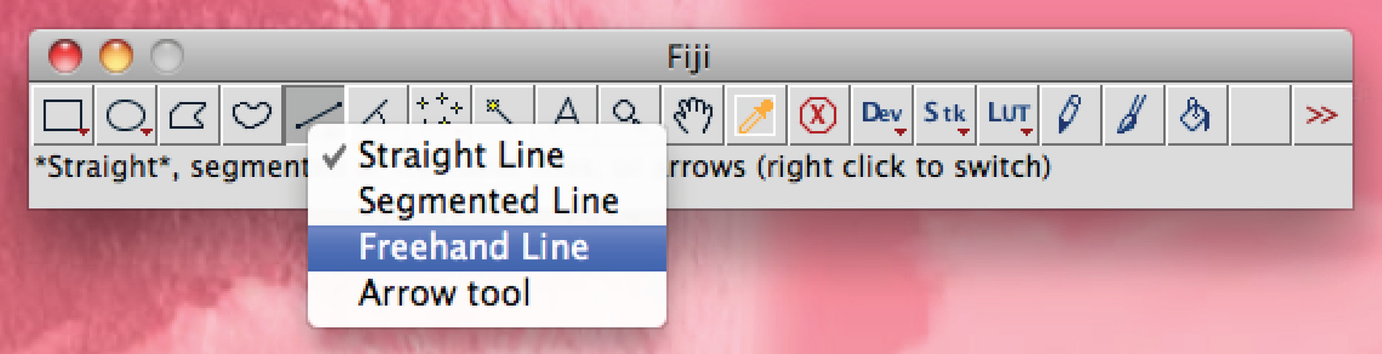Screen dimensions: 1382x354
Task: Select the Paintbrush tool
Action: tap(1133, 114)
